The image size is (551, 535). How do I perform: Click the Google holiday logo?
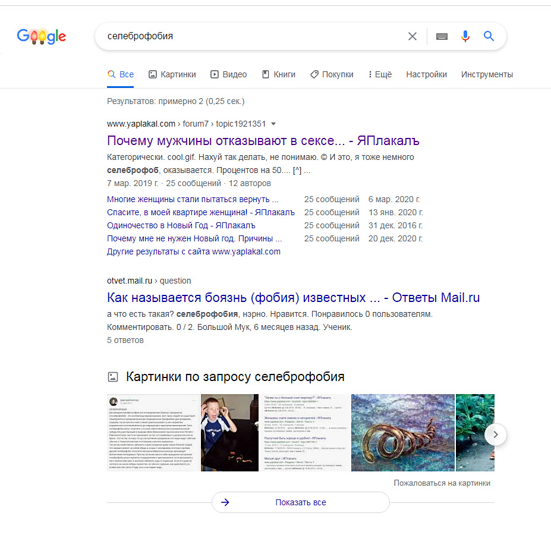(x=42, y=36)
